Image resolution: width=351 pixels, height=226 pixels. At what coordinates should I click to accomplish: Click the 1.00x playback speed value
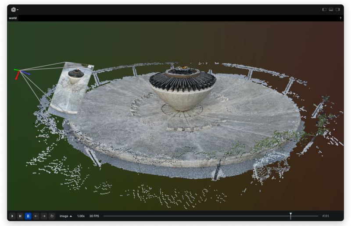(81, 216)
